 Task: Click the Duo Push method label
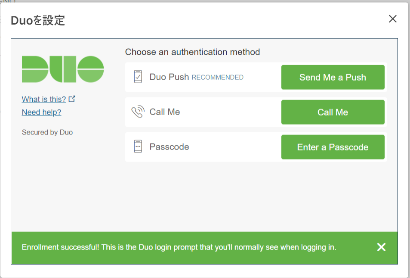click(x=169, y=78)
